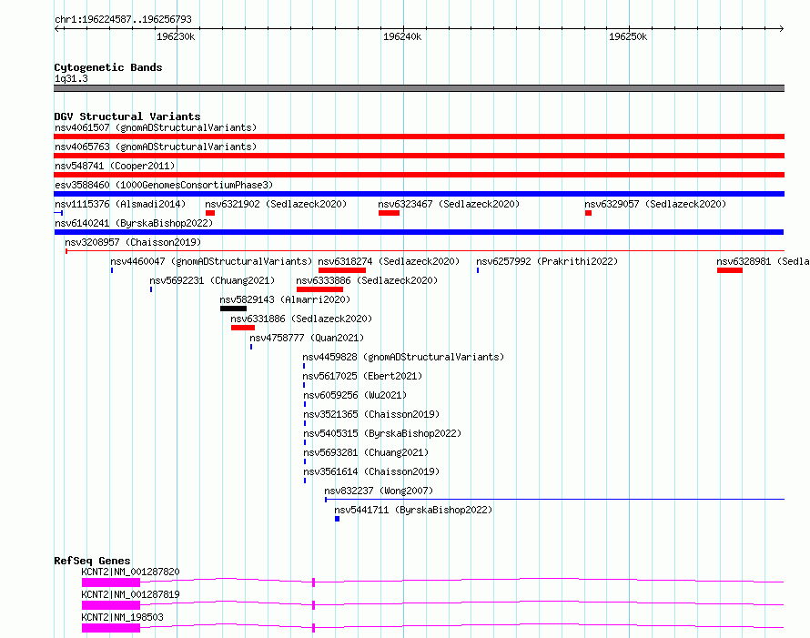Click the black nsv5829143 Almarri2020 bar
Screen dimensions: 810x638
tap(234, 309)
